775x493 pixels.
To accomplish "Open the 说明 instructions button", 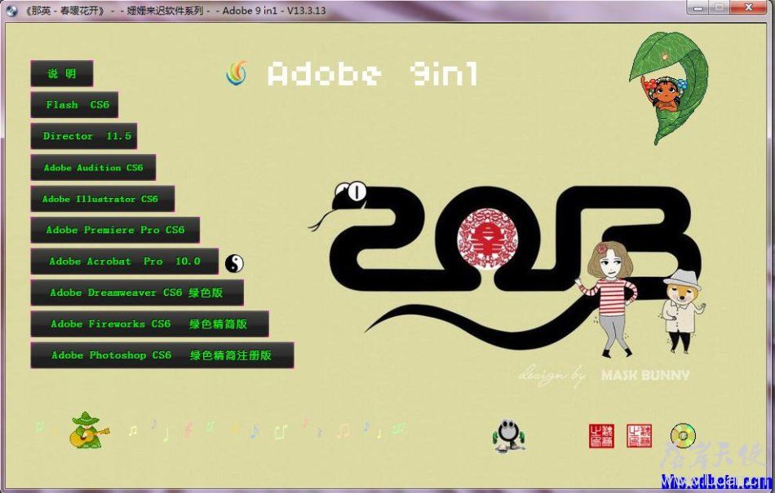I will pos(62,73).
